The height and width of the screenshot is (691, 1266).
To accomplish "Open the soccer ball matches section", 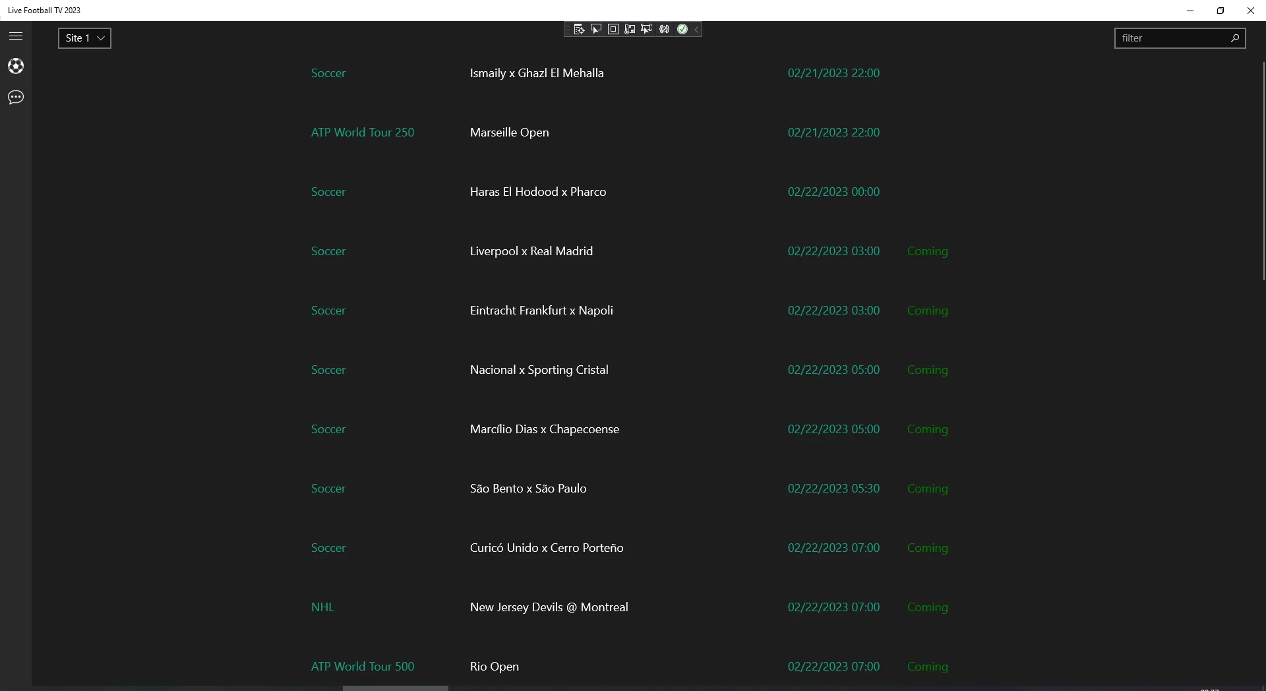I will tap(16, 66).
